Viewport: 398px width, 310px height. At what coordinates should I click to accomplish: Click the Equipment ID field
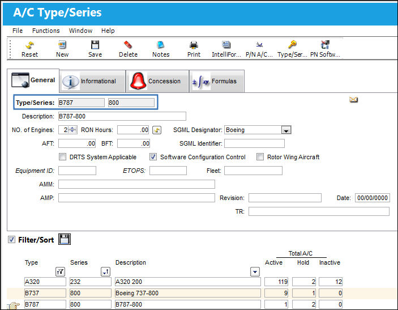pos(77,171)
